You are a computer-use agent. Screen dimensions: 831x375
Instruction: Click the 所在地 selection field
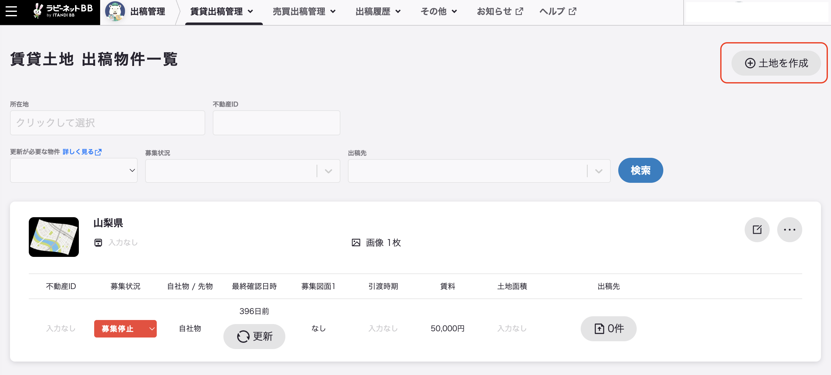(x=107, y=123)
